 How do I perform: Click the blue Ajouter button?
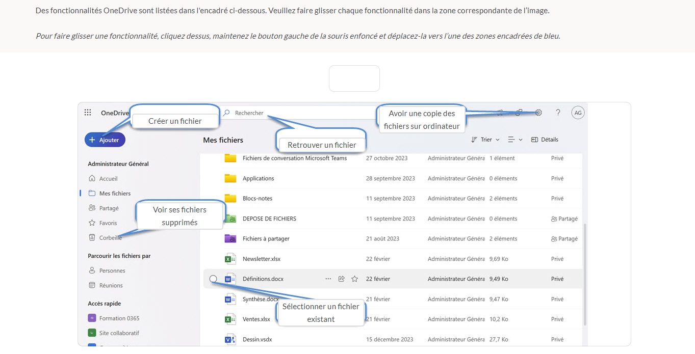(105, 140)
